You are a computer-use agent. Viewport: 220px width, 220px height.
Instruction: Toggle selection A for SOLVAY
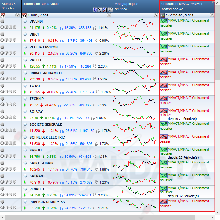coord(2,117)
